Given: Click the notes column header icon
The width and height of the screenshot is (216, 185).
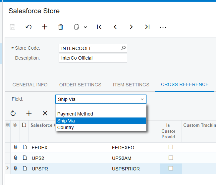Looking at the screenshot, I should coord(24,125).
